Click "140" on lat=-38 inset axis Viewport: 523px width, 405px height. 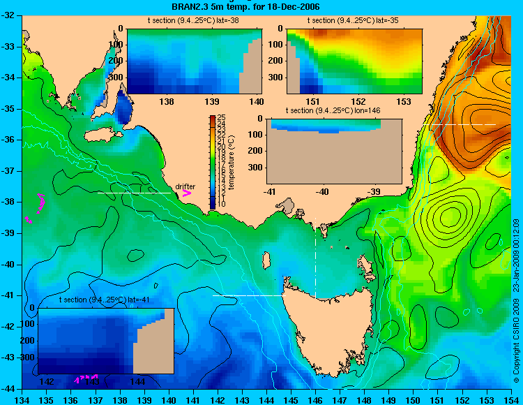(257, 101)
